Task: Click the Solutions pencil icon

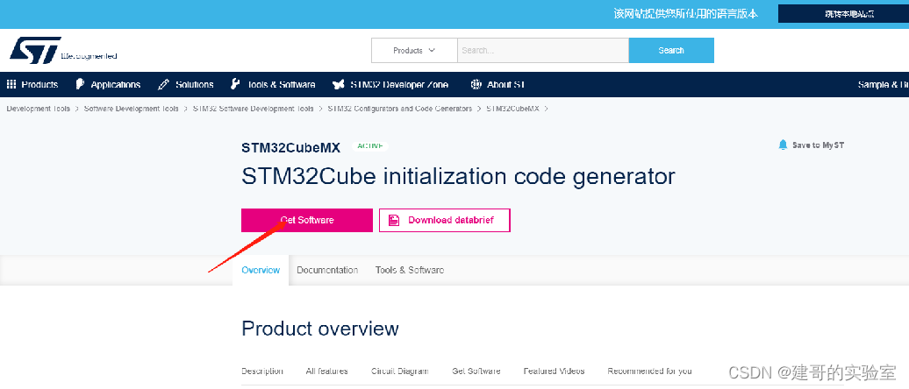Action: tap(163, 84)
